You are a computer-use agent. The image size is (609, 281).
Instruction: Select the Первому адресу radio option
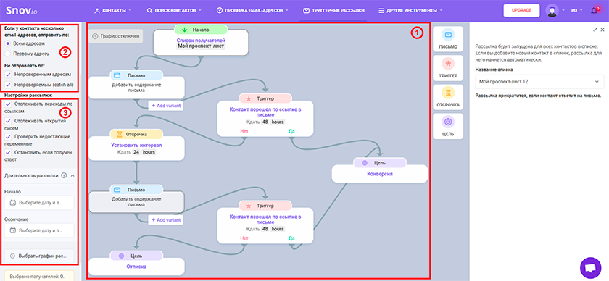pyautogui.click(x=8, y=54)
